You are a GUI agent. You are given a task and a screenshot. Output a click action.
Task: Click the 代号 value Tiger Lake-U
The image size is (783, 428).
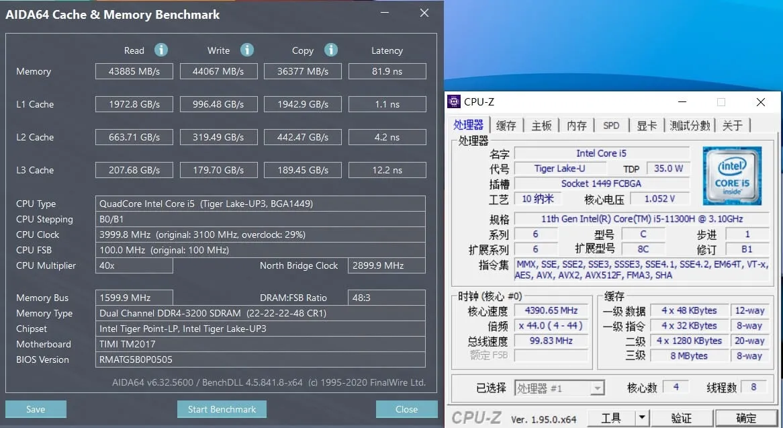(x=559, y=168)
